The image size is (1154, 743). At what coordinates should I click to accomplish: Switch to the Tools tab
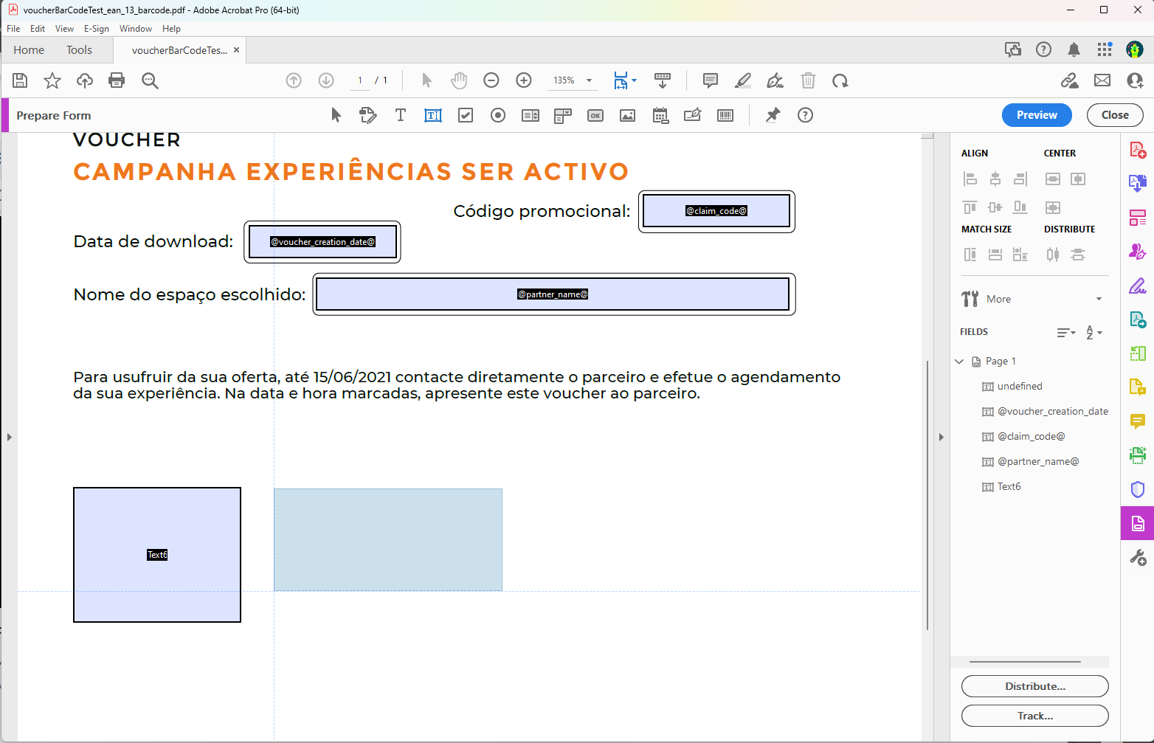[79, 50]
